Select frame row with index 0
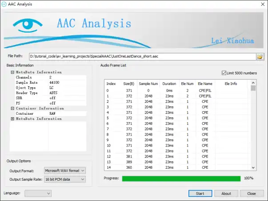 tap(176, 91)
